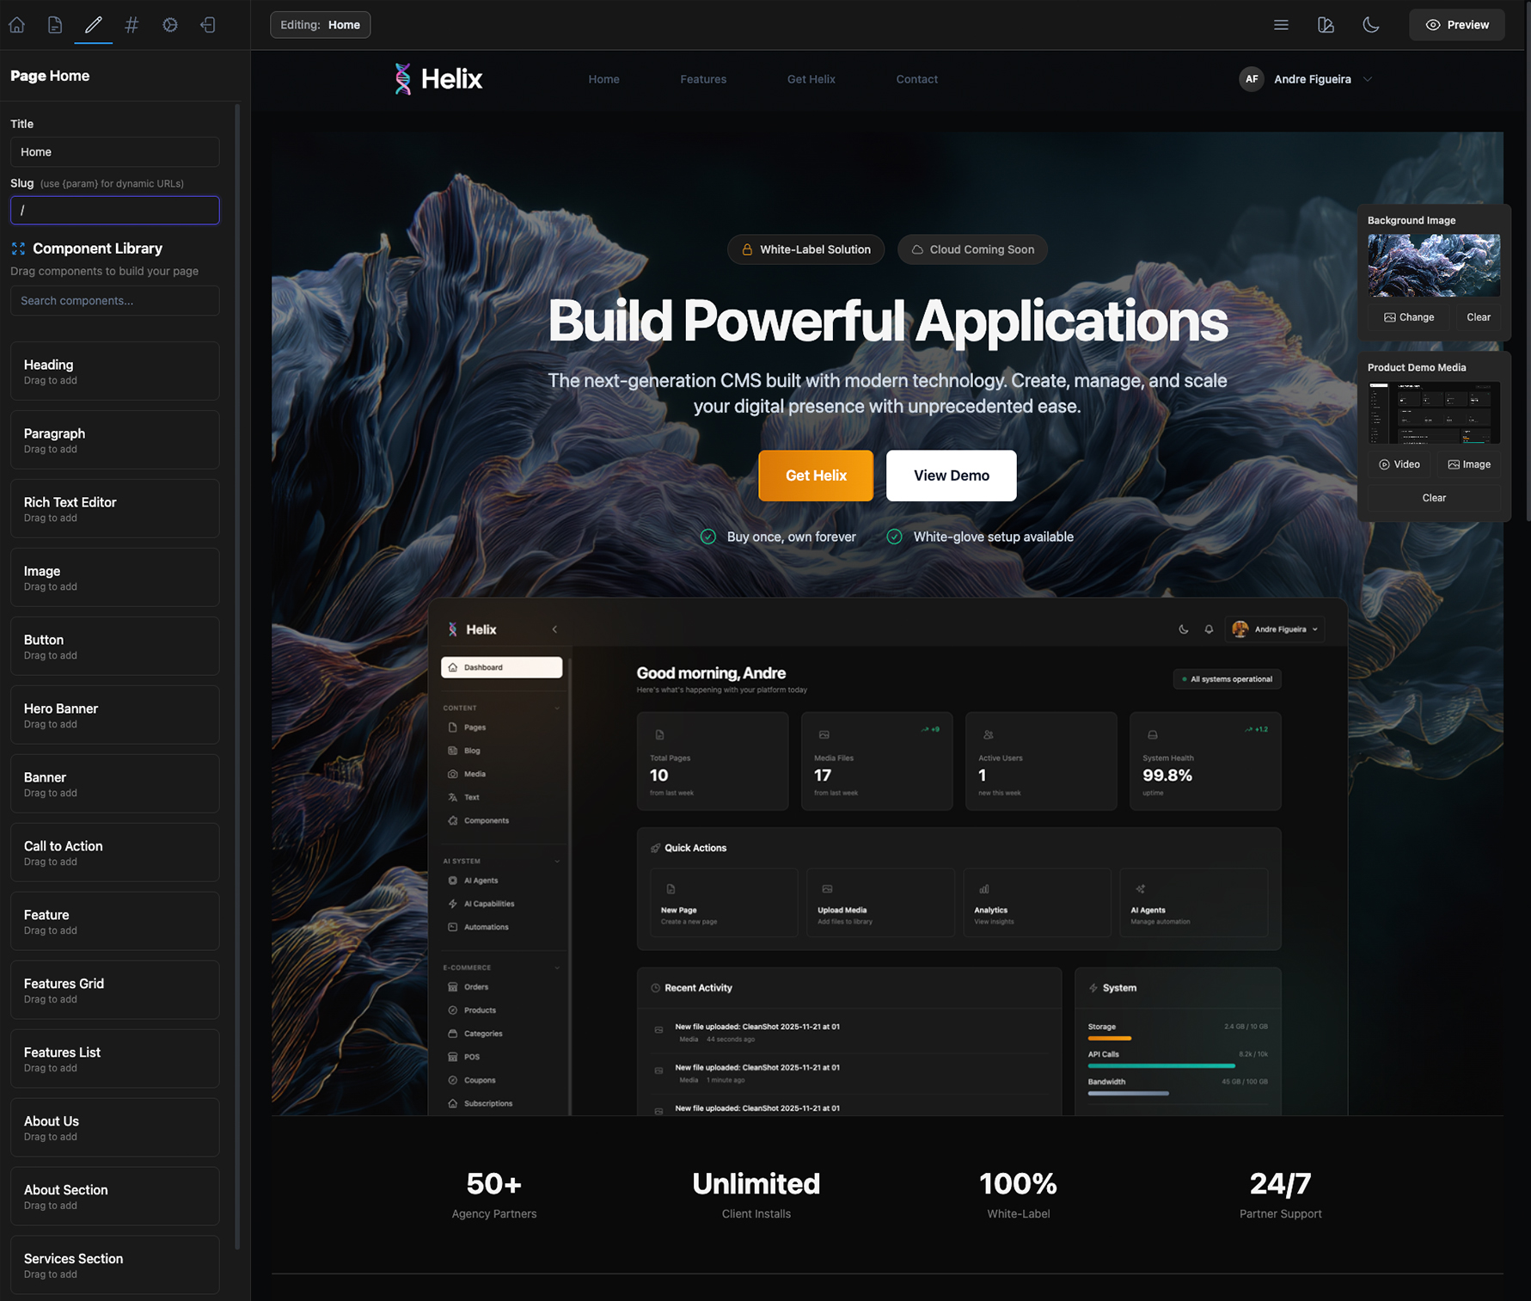Select the Call to Action component card
Viewport: 1531px width, 1301px height.
[115, 853]
